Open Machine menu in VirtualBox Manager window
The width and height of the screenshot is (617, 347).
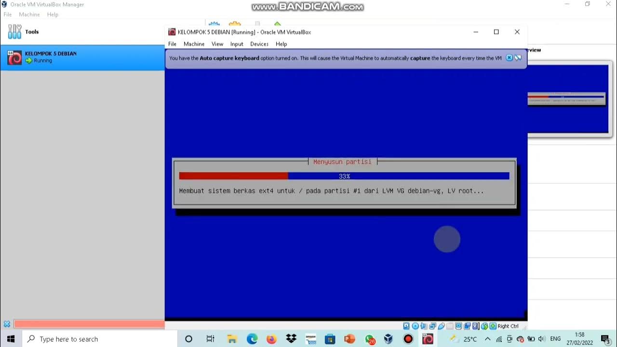29,14
